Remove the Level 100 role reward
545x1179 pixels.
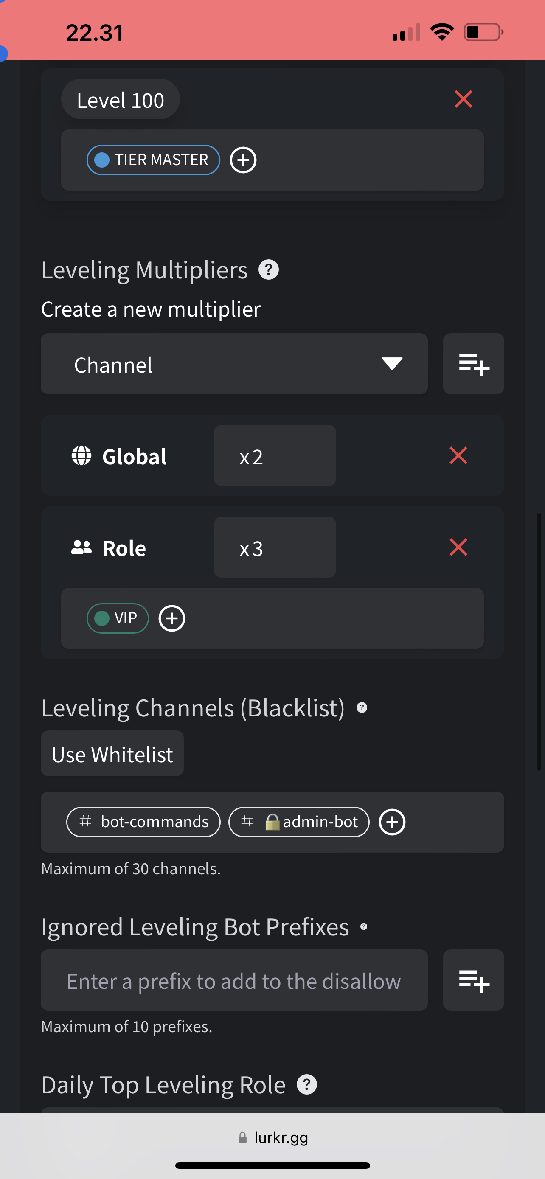[x=463, y=99]
